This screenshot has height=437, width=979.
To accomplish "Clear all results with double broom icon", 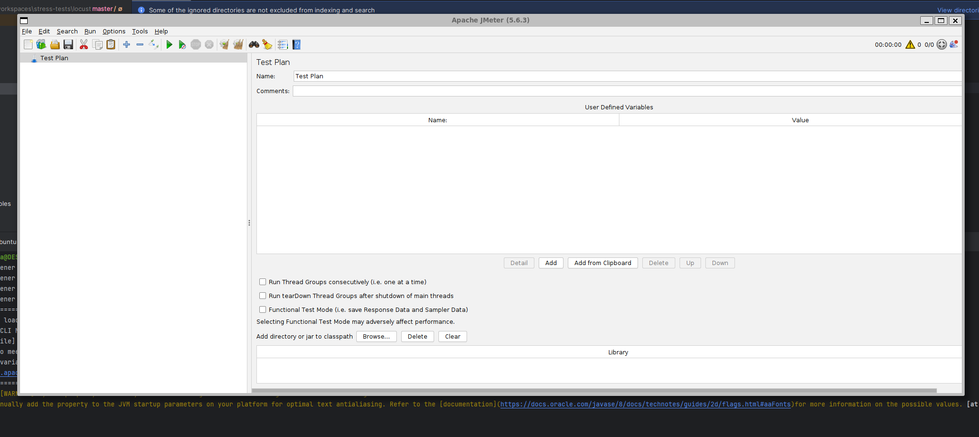I will point(238,44).
